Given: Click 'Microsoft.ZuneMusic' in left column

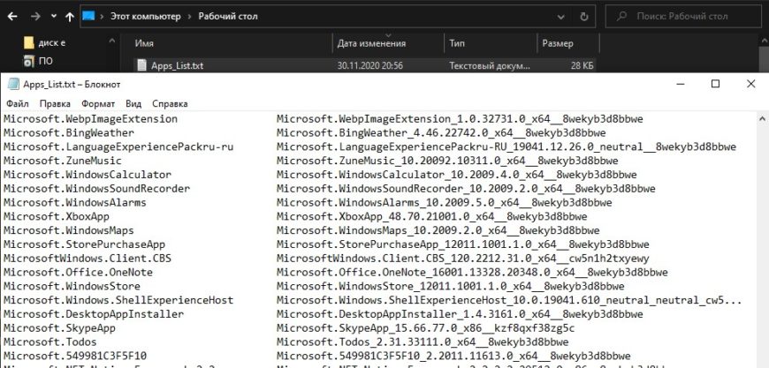Looking at the screenshot, I should pyautogui.click(x=62, y=161).
